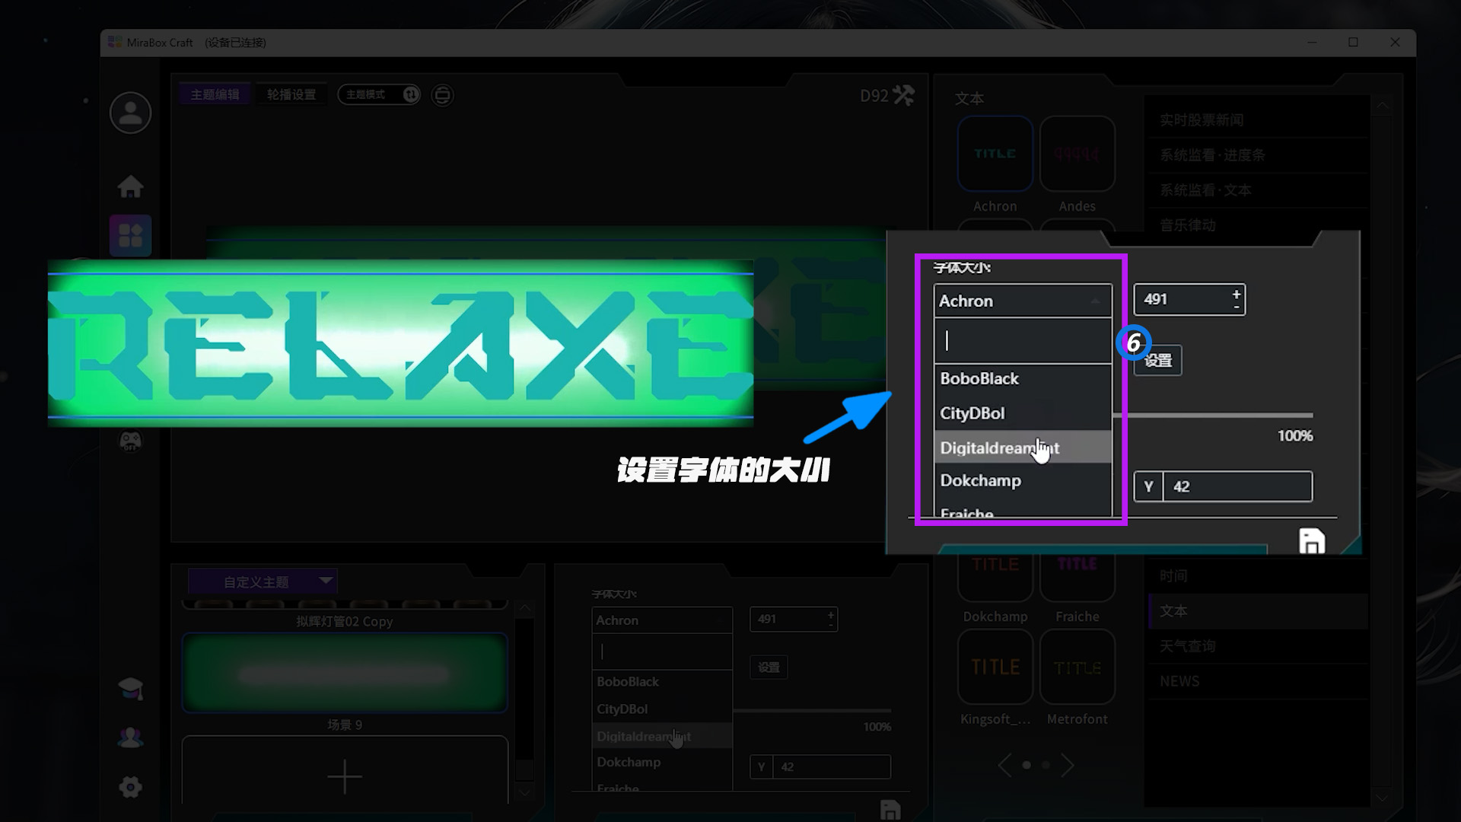This screenshot has height=822, width=1461.
Task: Click the save icon in dimmed bottom panel
Action: [890, 810]
